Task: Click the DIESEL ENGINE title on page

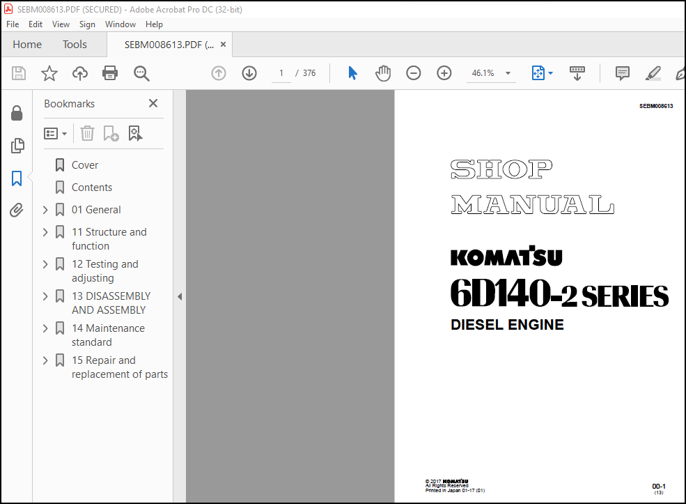Action: coord(507,324)
